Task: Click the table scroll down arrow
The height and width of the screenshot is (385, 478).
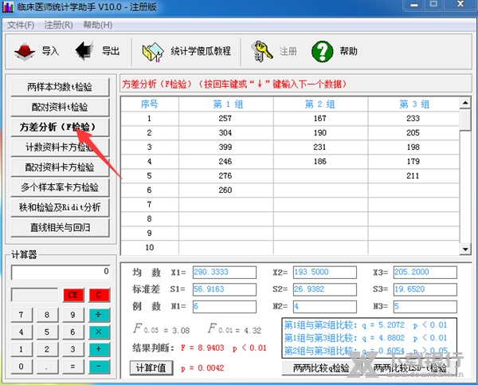Action: click(x=465, y=249)
